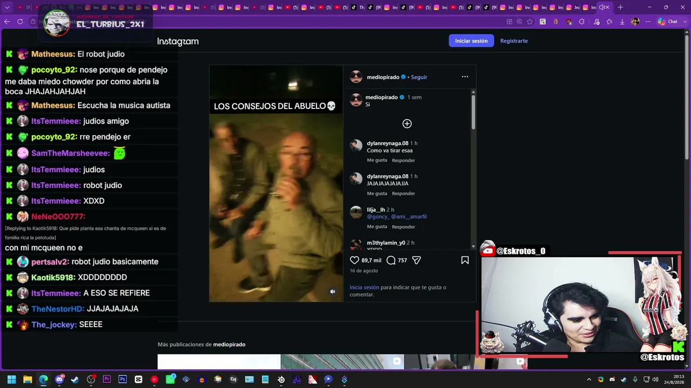Open the @goncy_ mention in lilja__lh comment
The width and height of the screenshot is (691, 388).
click(378, 217)
